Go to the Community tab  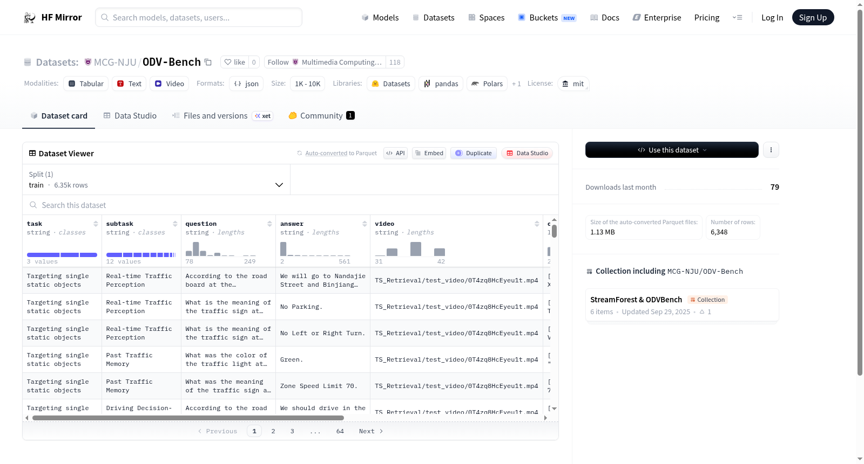(322, 115)
